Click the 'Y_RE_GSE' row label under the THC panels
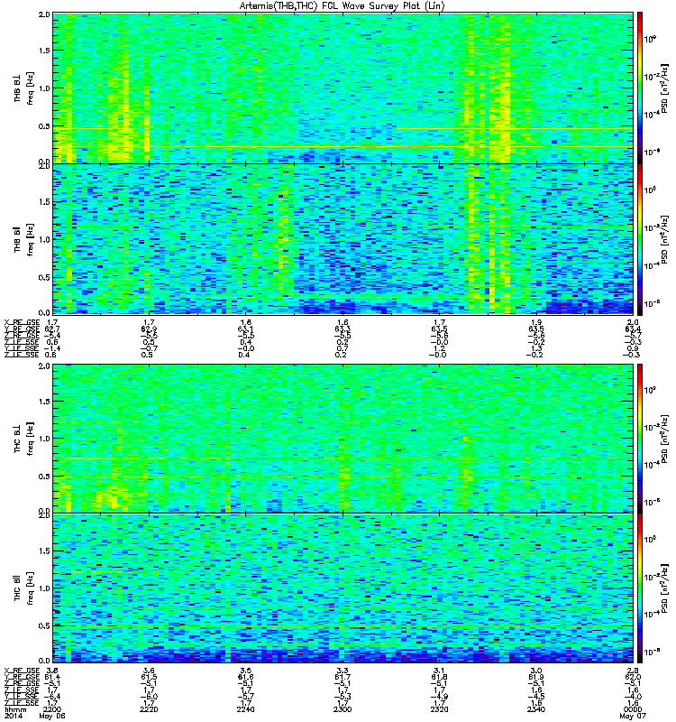 22,677
